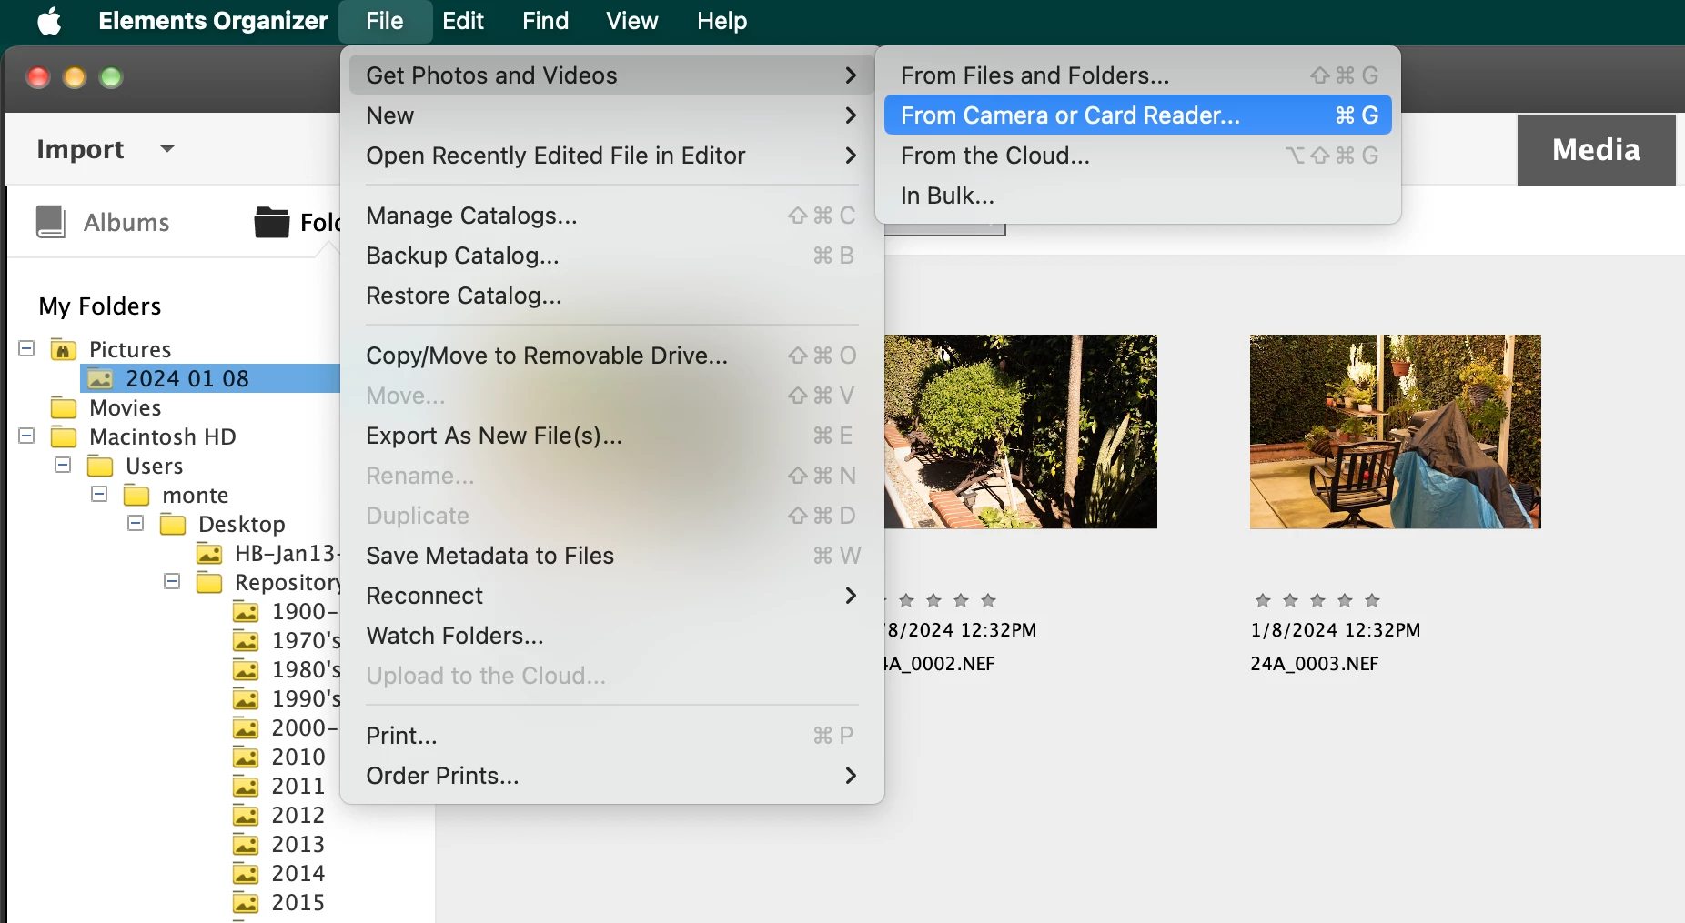1685x923 pixels.
Task: Open the Help menu
Action: click(x=721, y=21)
